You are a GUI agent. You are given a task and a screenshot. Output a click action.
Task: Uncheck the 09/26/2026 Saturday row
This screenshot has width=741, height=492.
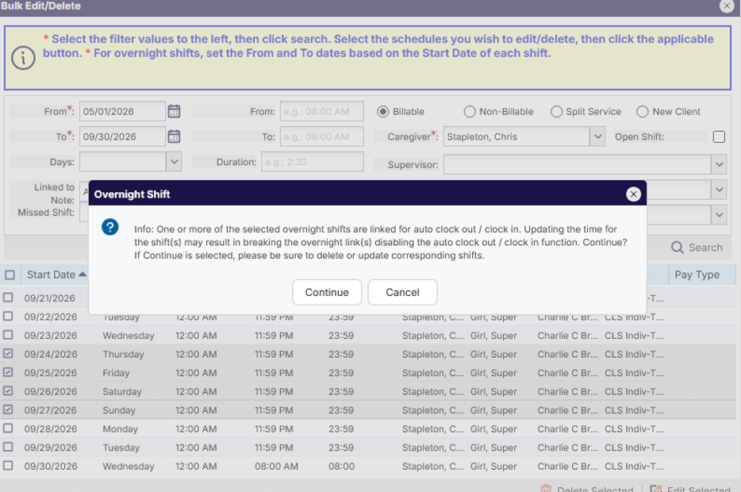click(x=8, y=391)
